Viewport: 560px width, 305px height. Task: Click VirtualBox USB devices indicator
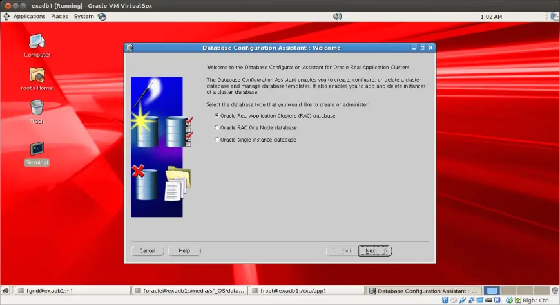[463, 300]
